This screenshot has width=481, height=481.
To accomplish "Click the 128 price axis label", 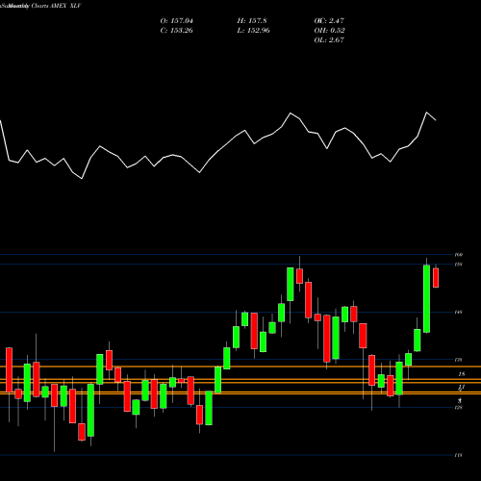I will point(459,408).
